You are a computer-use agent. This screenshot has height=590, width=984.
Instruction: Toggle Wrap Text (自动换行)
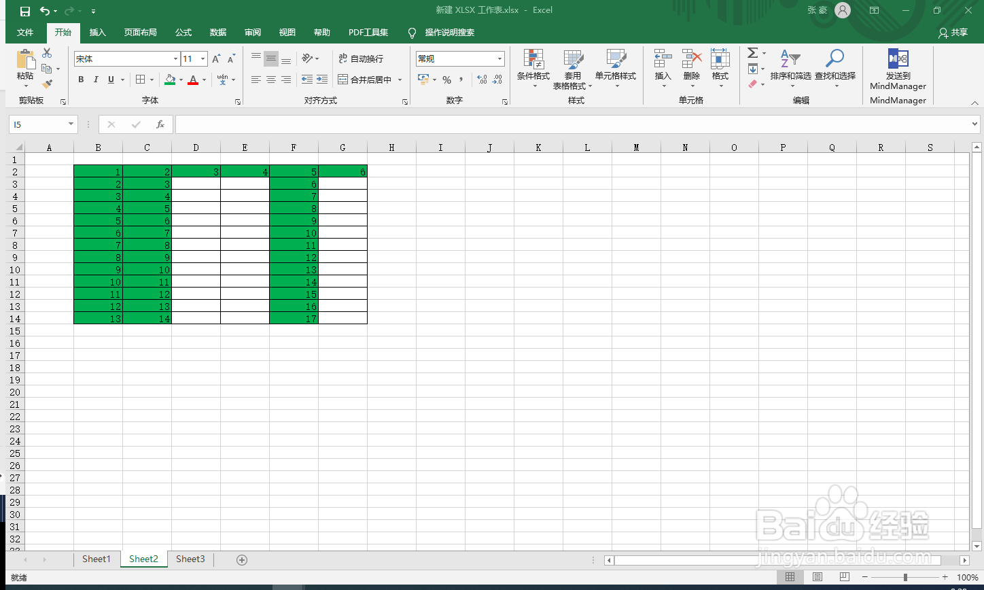coord(361,59)
